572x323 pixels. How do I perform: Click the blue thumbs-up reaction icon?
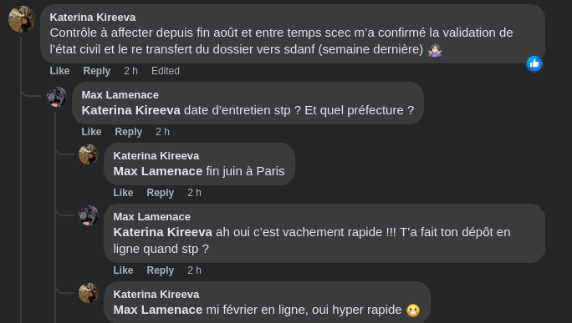(x=534, y=63)
